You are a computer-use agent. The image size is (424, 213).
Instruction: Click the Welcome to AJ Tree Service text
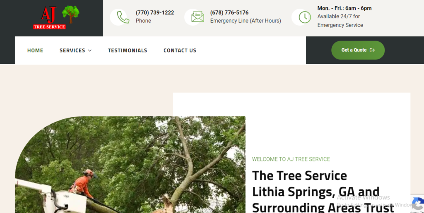tap(291, 159)
